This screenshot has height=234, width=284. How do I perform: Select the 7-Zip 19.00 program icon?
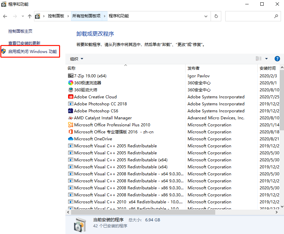[70, 76]
